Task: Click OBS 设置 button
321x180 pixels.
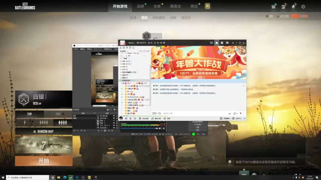Action: (197, 127)
